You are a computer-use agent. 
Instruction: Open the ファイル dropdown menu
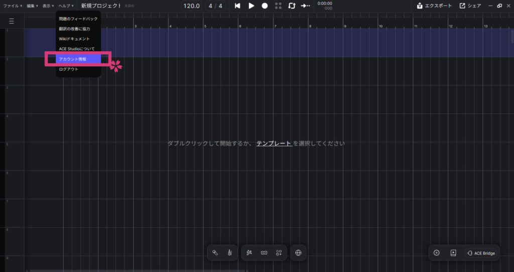13,6
